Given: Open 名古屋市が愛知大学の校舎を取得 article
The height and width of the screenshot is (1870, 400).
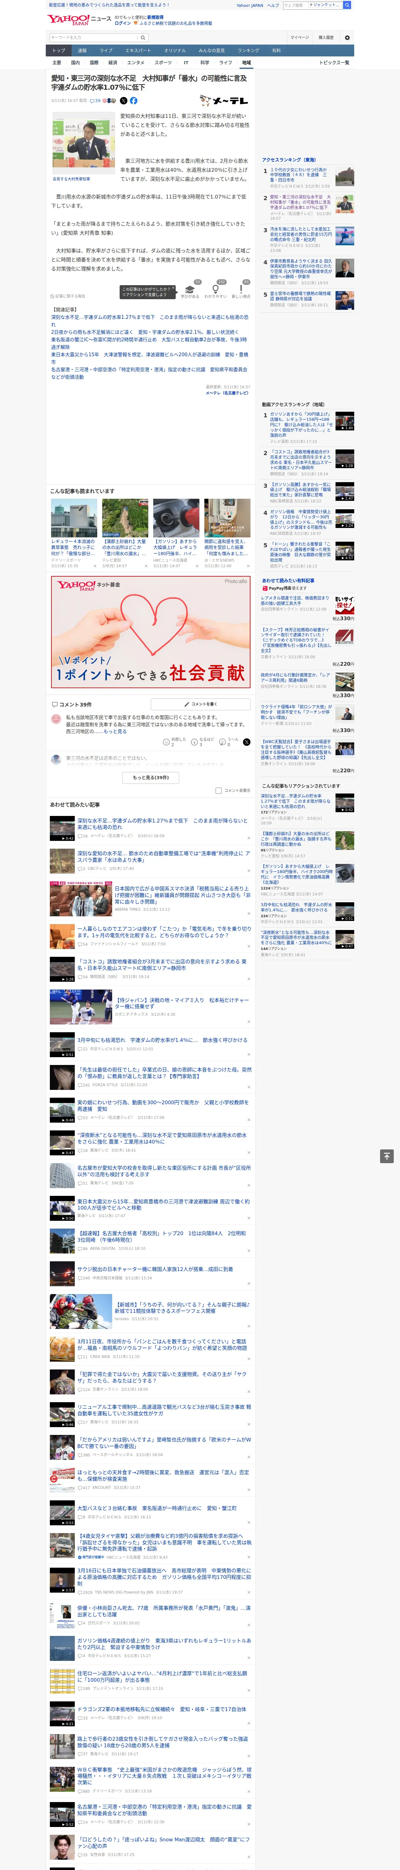Looking at the screenshot, I should [x=164, y=1170].
